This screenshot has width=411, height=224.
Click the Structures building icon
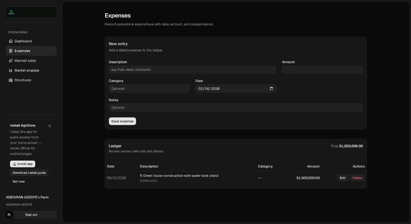(x=11, y=80)
